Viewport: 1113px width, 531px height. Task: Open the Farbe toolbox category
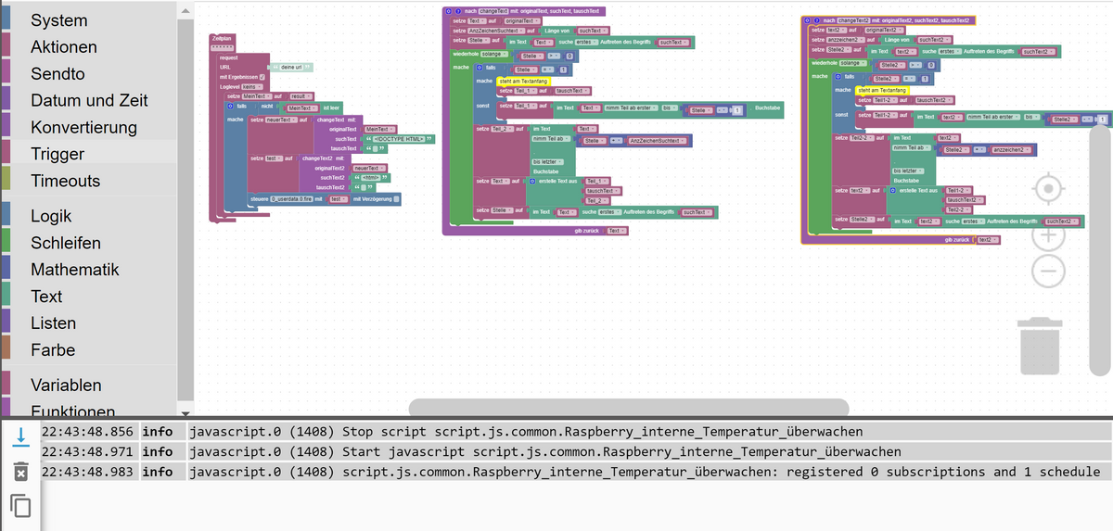(53, 350)
